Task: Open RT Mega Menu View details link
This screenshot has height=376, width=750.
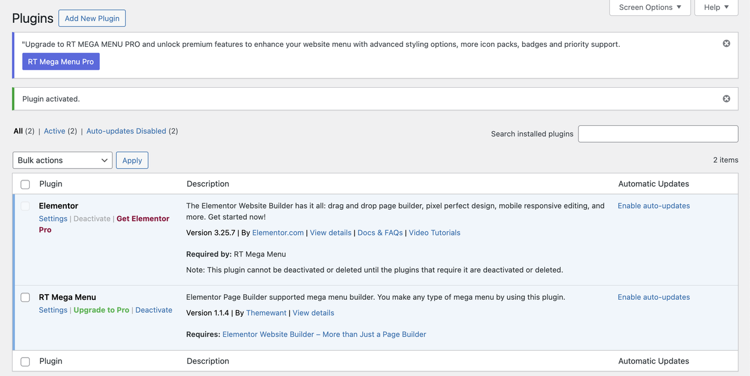Action: 313,313
